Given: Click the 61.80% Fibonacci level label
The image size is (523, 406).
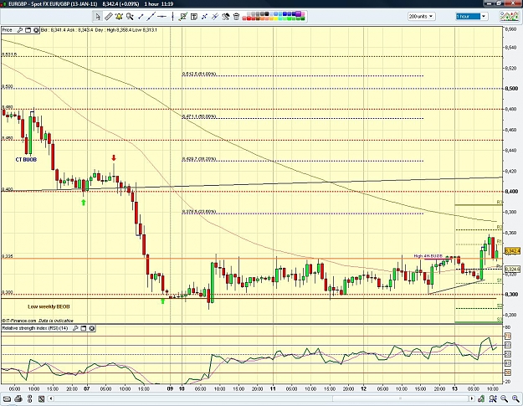Looking at the screenshot, I should [199, 74].
